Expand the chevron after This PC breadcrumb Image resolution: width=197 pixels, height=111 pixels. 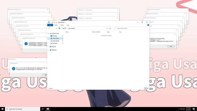click(67, 28)
